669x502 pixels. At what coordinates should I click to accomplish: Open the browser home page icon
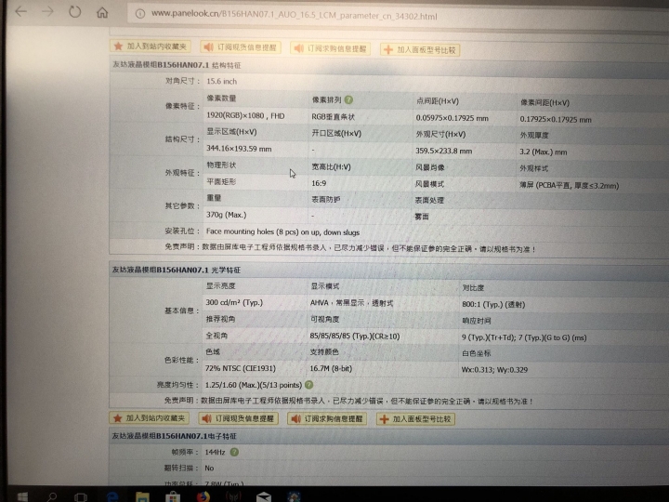pyautogui.click(x=102, y=12)
